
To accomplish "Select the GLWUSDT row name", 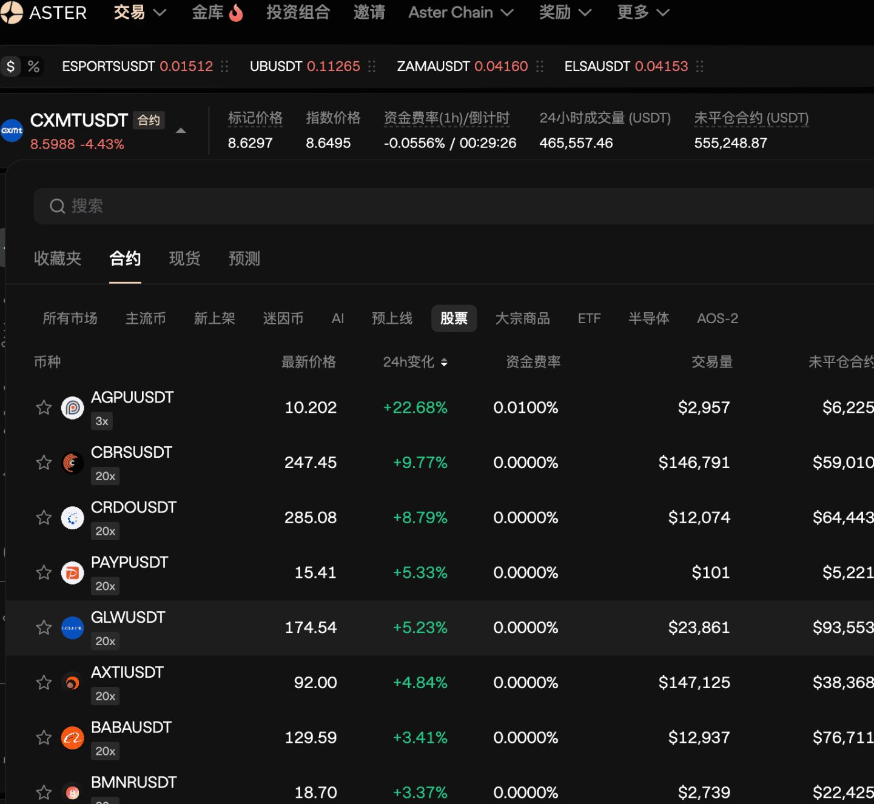I will (x=128, y=617).
